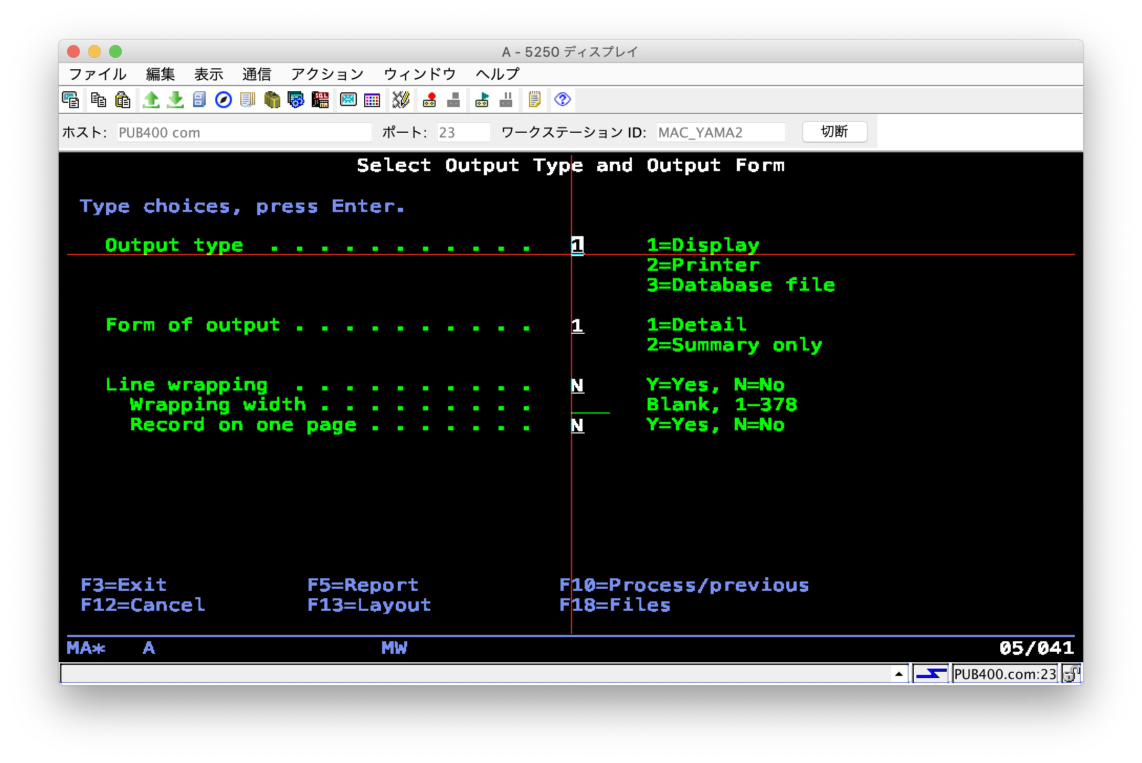Screen dimensions: 1142x763
Task: Open the blue question mark help icon
Action: 562,100
